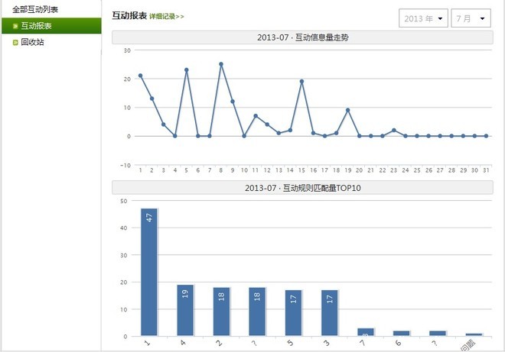Click the bar labeled 17 for rule 3
The height and width of the screenshot is (352, 505).
tap(330, 313)
